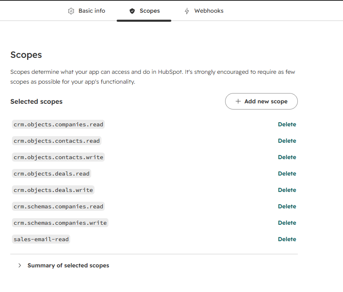Viewport: 343px width, 292px height.
Task: Go to the Webhooks tab
Action: click(204, 11)
